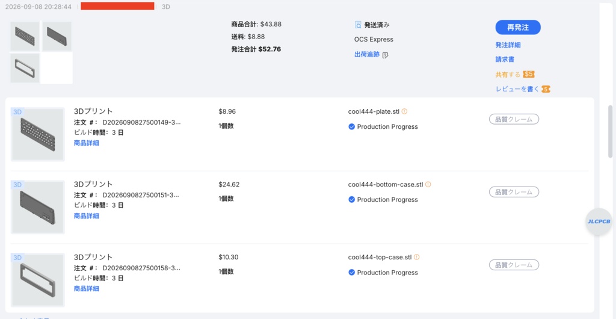Open 商品詳細 link for the $10.30 item
The height and width of the screenshot is (319, 616).
(87, 289)
